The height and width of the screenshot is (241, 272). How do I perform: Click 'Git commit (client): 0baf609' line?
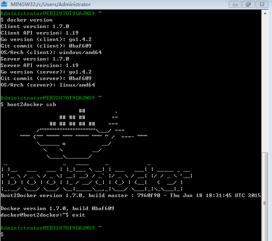pyautogui.click(x=46, y=46)
